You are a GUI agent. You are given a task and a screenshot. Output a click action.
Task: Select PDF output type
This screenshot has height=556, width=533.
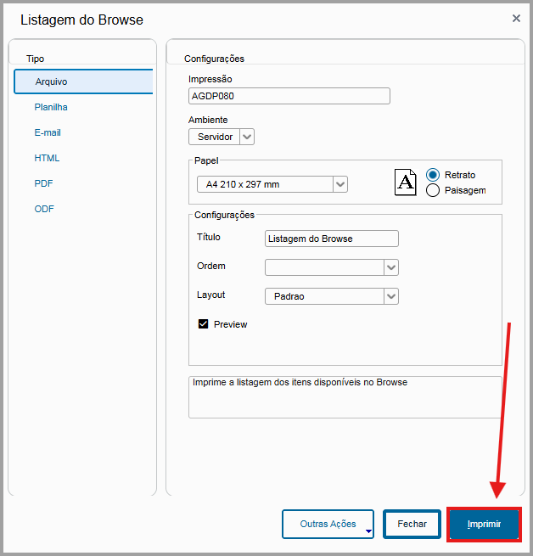point(44,183)
